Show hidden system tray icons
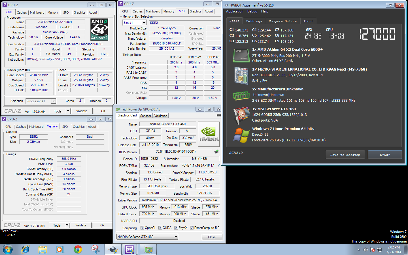The image size is (408, 255). tap(359, 250)
